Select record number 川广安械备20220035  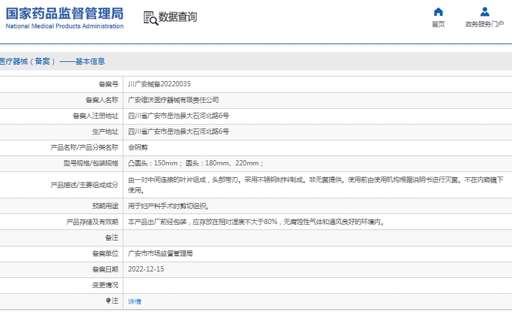click(x=160, y=84)
